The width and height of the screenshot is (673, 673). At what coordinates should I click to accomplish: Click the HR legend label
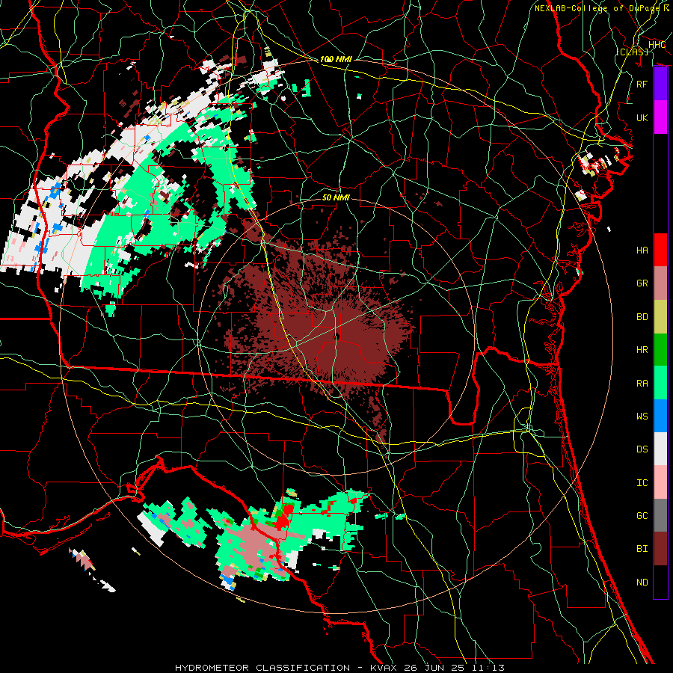[642, 350]
